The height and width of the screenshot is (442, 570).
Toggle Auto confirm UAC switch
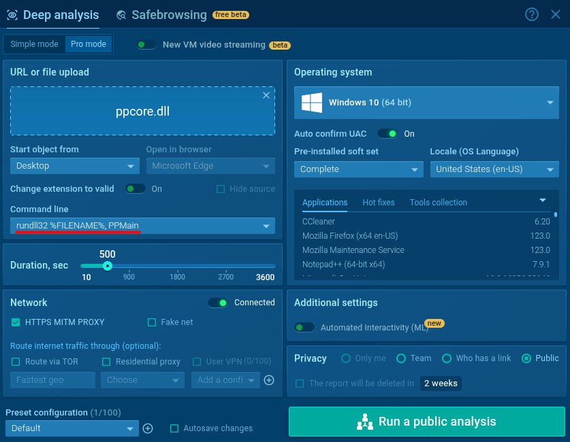(387, 133)
